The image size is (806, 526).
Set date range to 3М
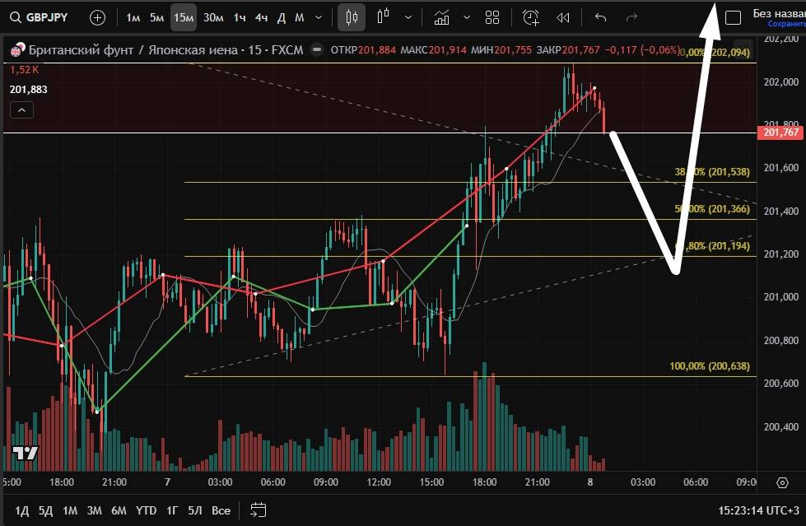(94, 510)
